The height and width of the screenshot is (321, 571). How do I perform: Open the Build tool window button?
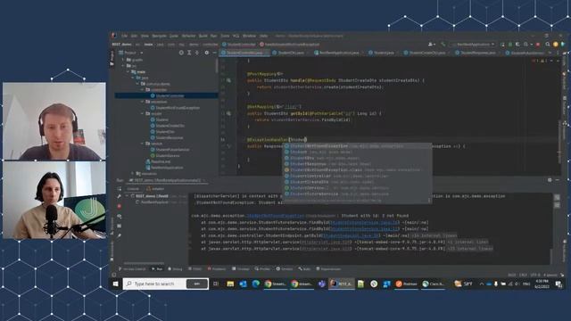[x=304, y=269]
